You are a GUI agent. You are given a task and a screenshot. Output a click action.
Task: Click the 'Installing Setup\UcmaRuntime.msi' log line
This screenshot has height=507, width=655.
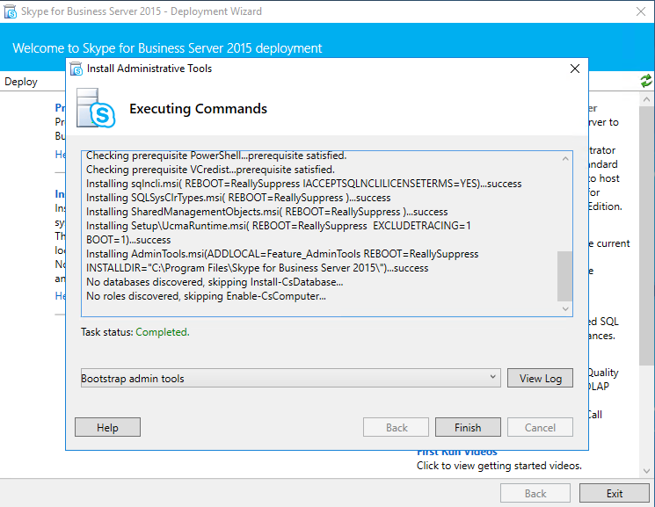click(278, 233)
